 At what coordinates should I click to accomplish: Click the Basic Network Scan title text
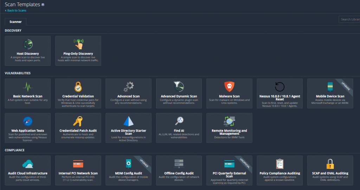[28, 96]
